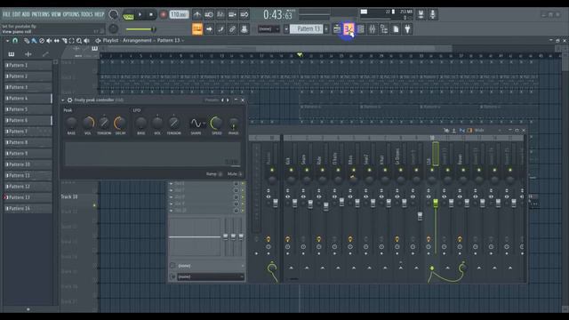Click the red record button
The width and height of the screenshot is (569, 320).
[x=163, y=15]
